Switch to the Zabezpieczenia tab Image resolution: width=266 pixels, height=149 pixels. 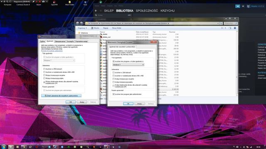(x=60, y=41)
